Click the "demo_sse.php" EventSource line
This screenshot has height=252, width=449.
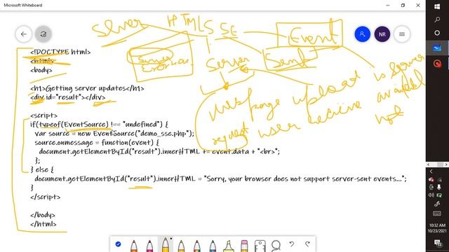(114, 134)
